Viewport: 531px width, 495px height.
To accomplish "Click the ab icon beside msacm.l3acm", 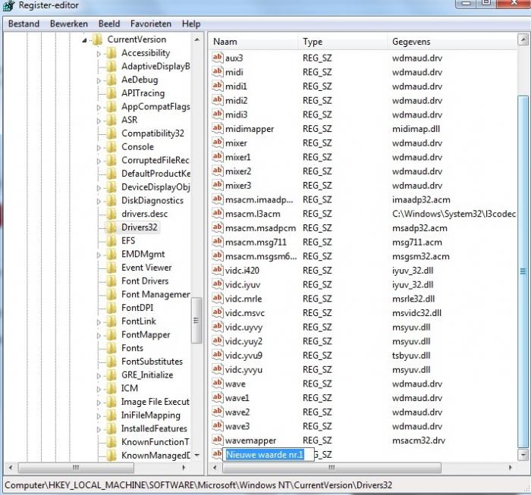I will [218, 213].
